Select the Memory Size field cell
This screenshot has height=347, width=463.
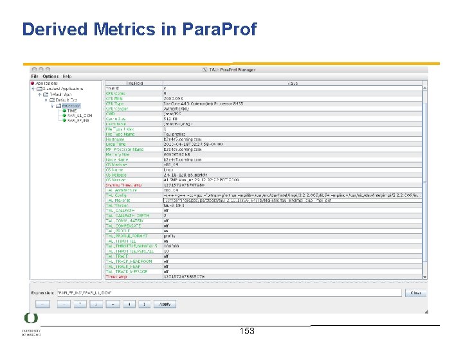point(134,154)
